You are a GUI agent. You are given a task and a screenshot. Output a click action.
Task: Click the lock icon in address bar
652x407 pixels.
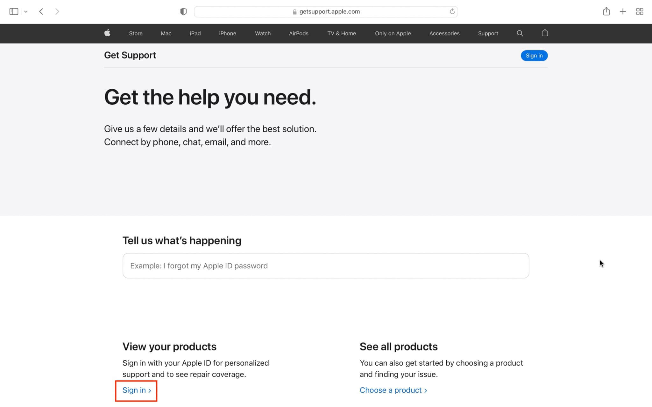tap(294, 12)
